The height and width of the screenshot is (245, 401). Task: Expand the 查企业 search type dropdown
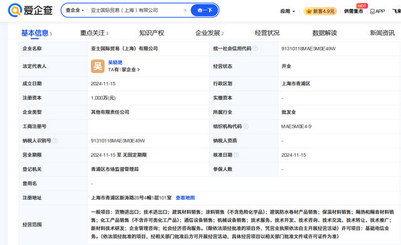75,10
